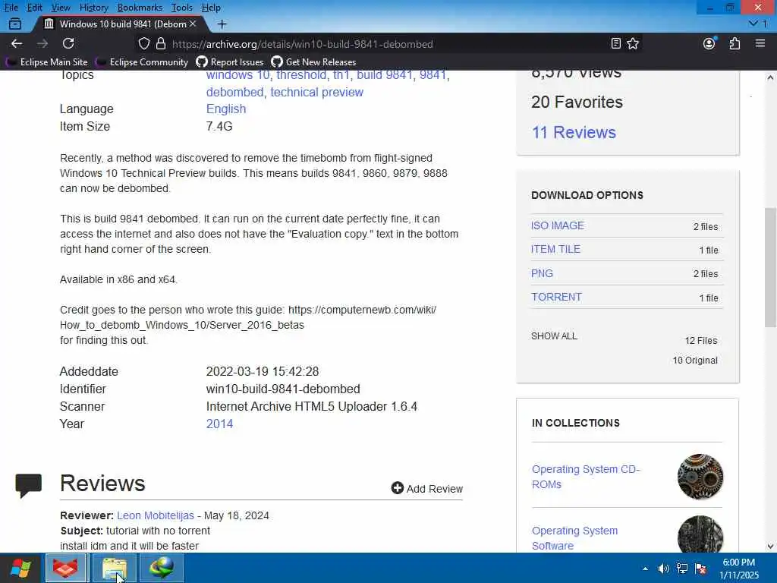Open the Help menu
777x583 pixels.
pos(211,8)
